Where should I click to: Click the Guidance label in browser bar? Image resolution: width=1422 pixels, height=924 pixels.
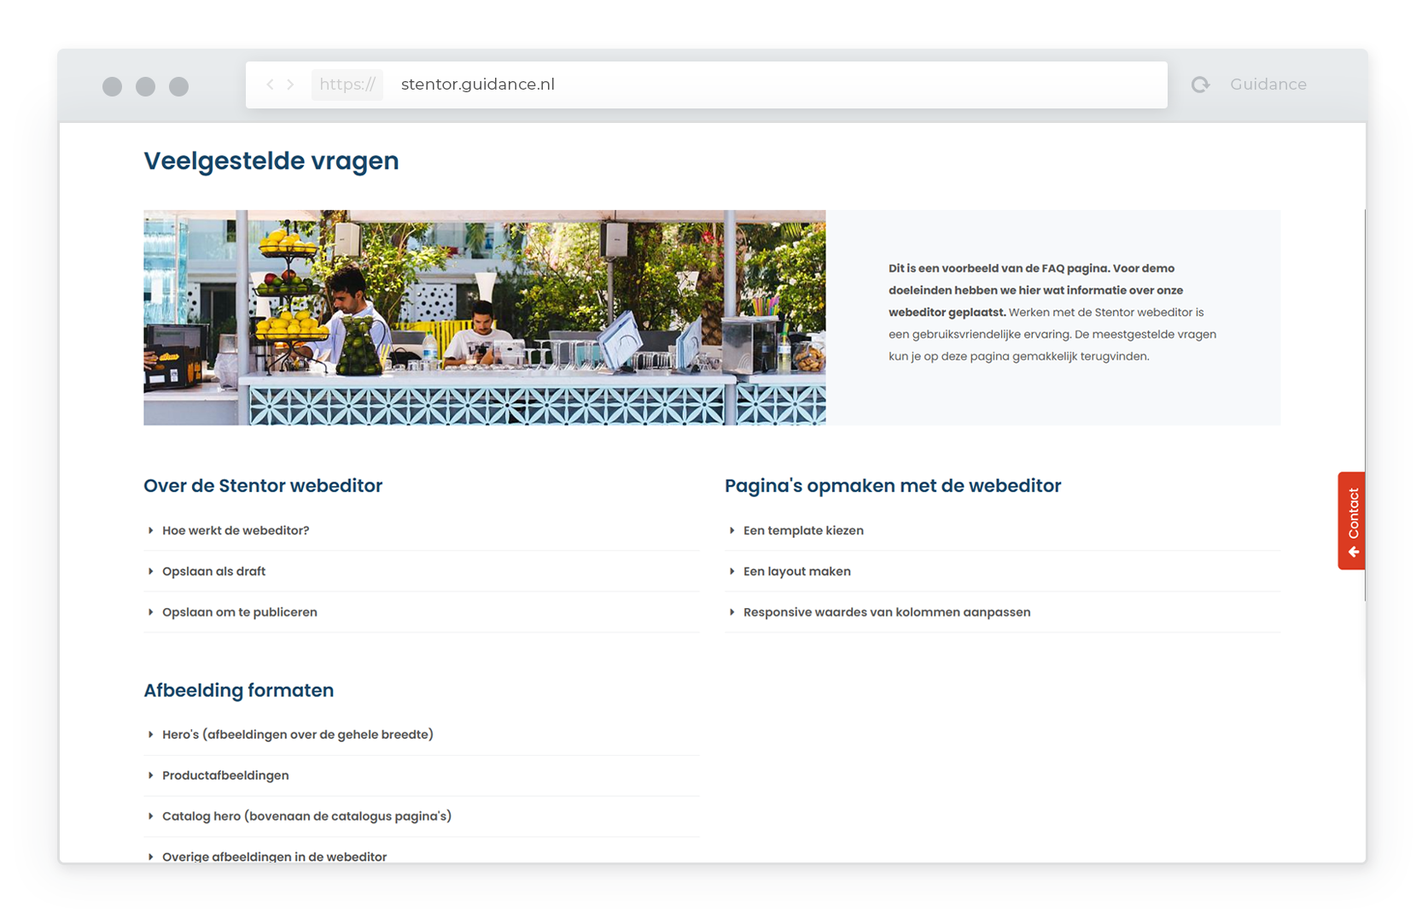(1268, 85)
